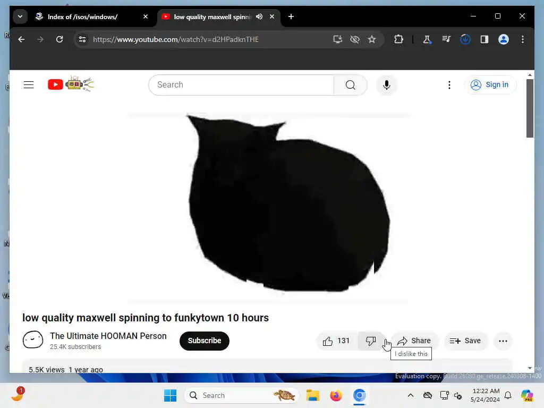Open taskbar clock showing 12:22 AM

[486, 395]
